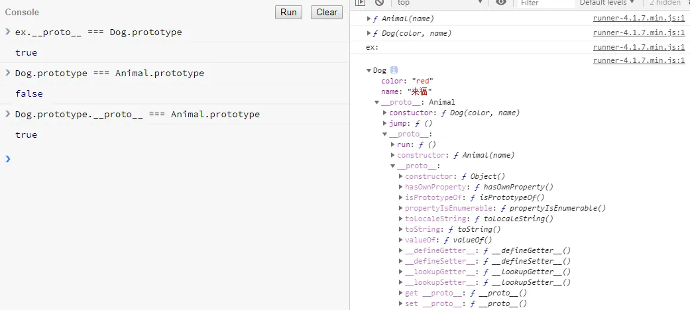Click the Clear button
This screenshot has width=690, height=310.
(x=327, y=13)
